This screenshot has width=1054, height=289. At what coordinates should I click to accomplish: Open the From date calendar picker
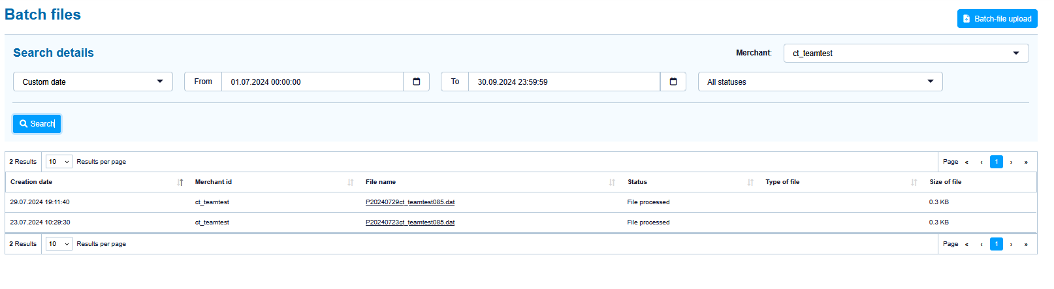[416, 82]
